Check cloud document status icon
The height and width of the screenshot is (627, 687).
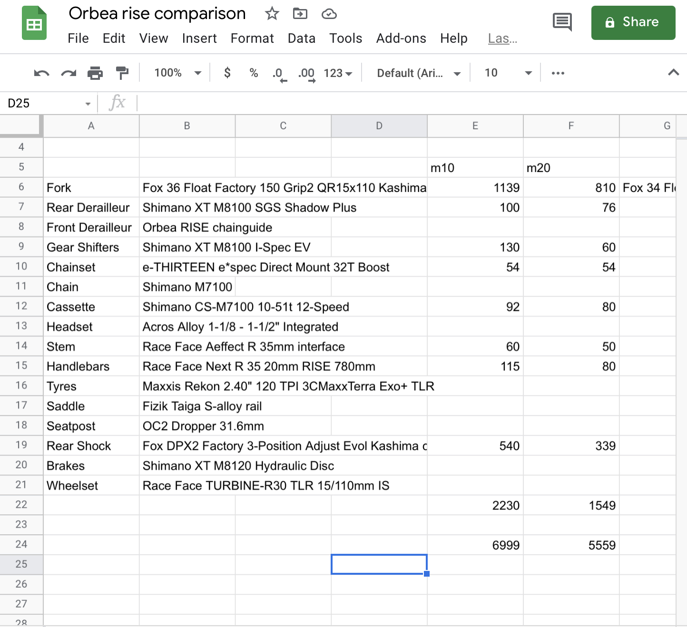click(x=329, y=14)
